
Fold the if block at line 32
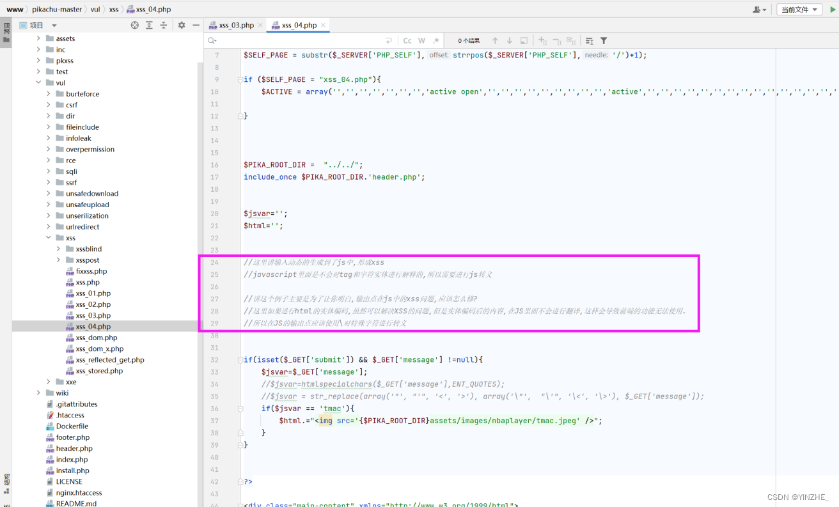(240, 360)
